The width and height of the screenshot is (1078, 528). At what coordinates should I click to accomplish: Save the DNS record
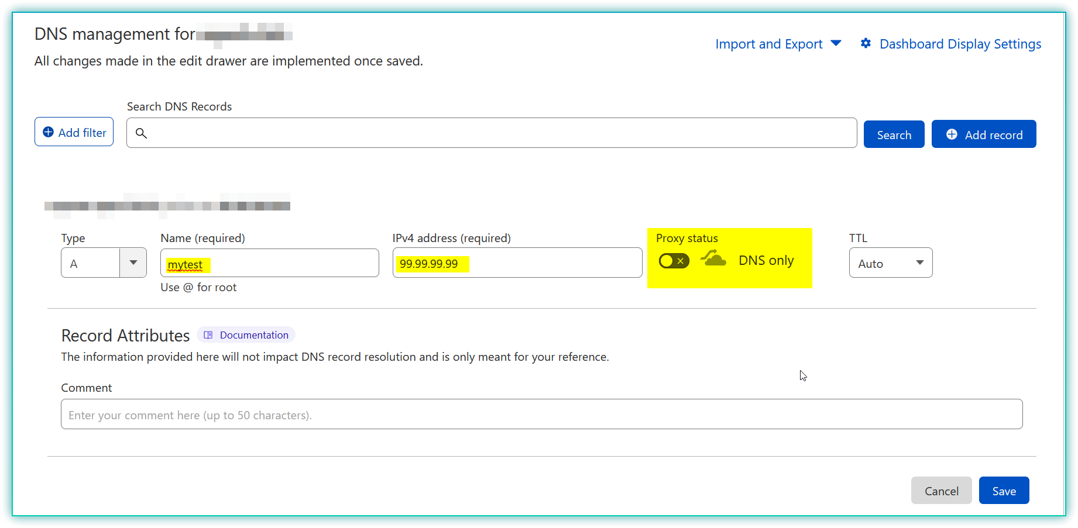1004,491
